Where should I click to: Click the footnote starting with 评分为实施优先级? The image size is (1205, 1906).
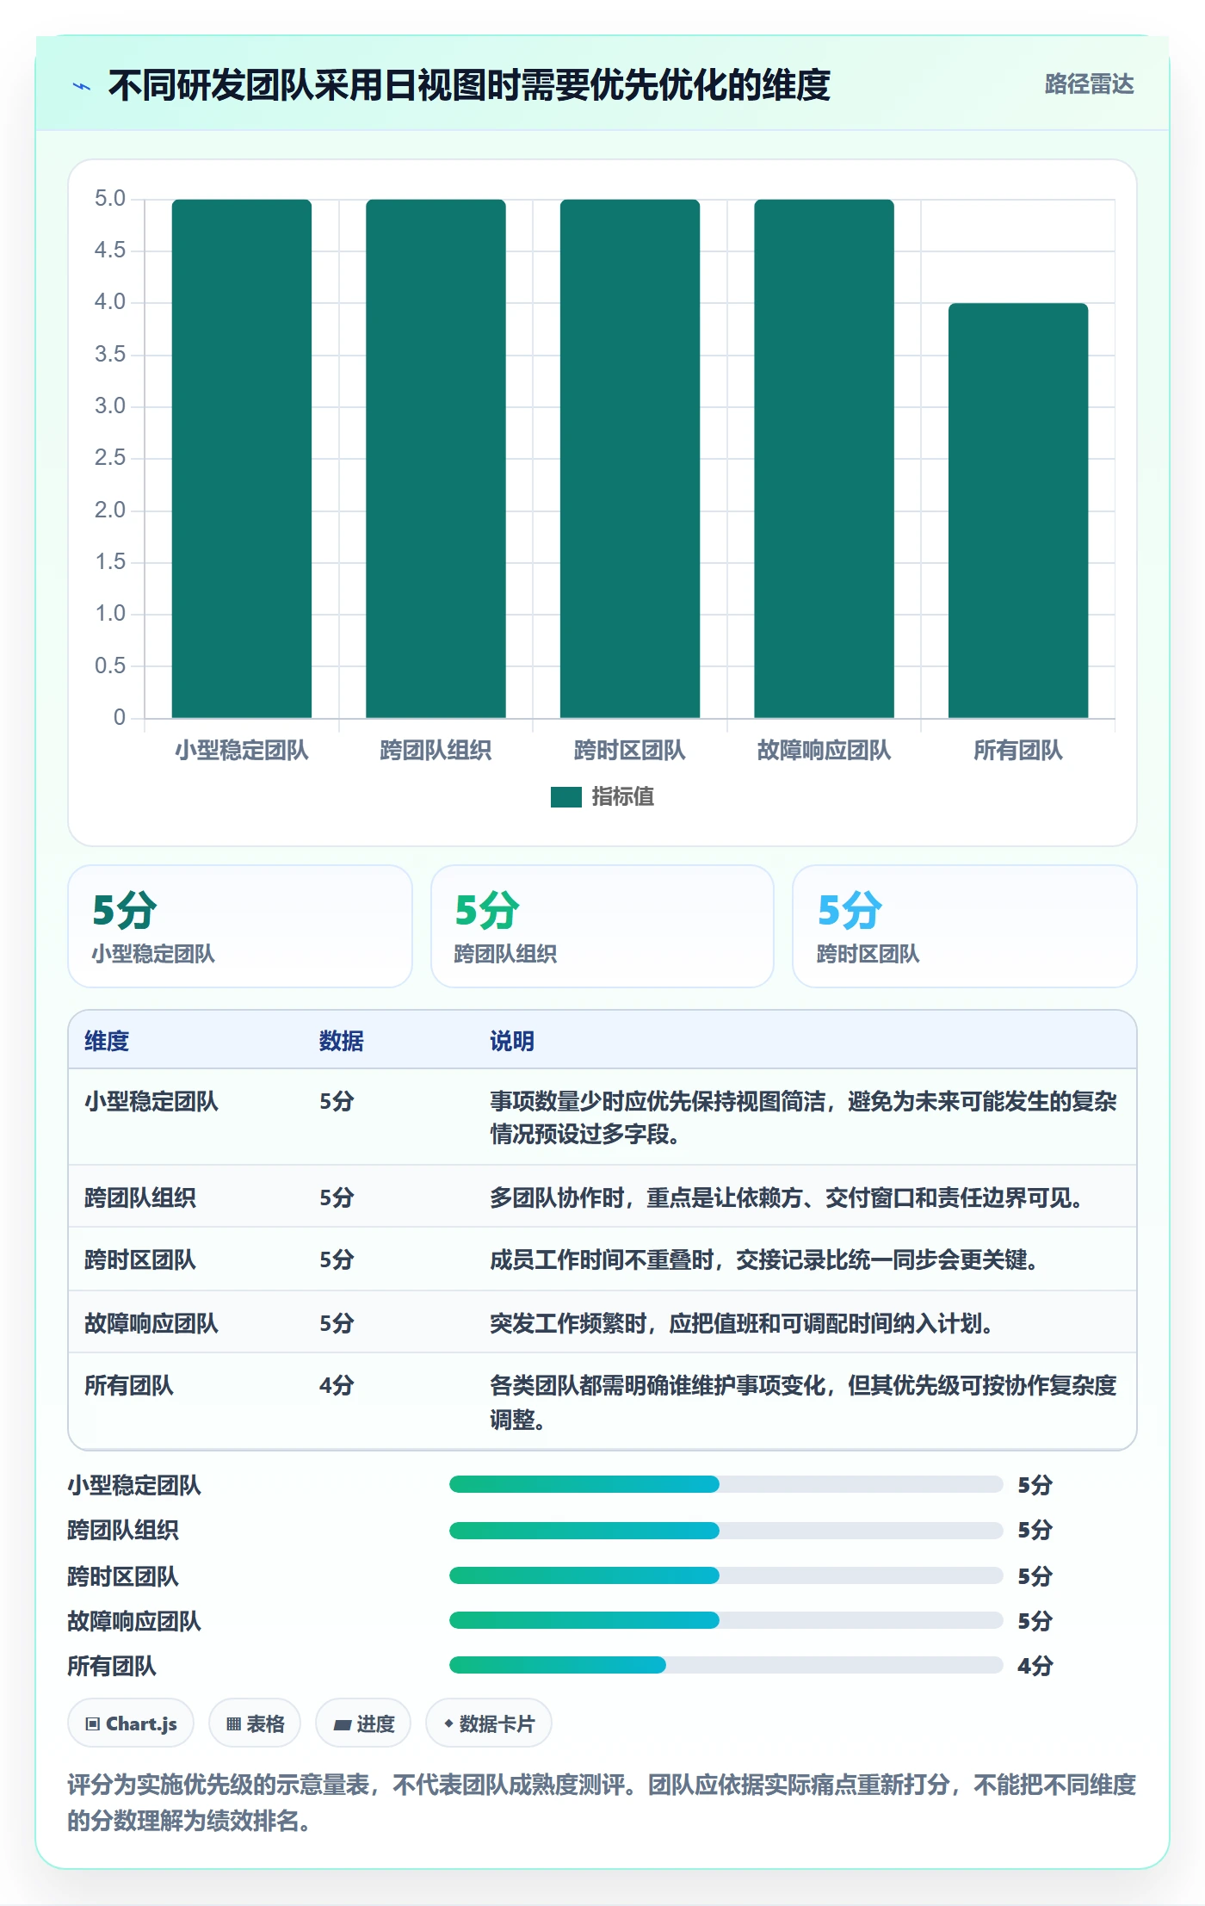pyautogui.click(x=602, y=1803)
